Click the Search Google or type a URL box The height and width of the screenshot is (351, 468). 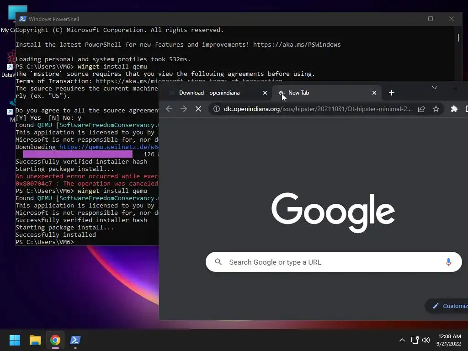333,262
